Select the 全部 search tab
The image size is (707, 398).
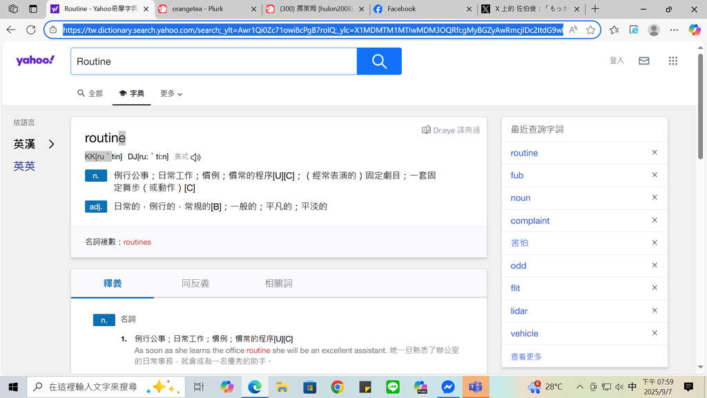pos(90,93)
